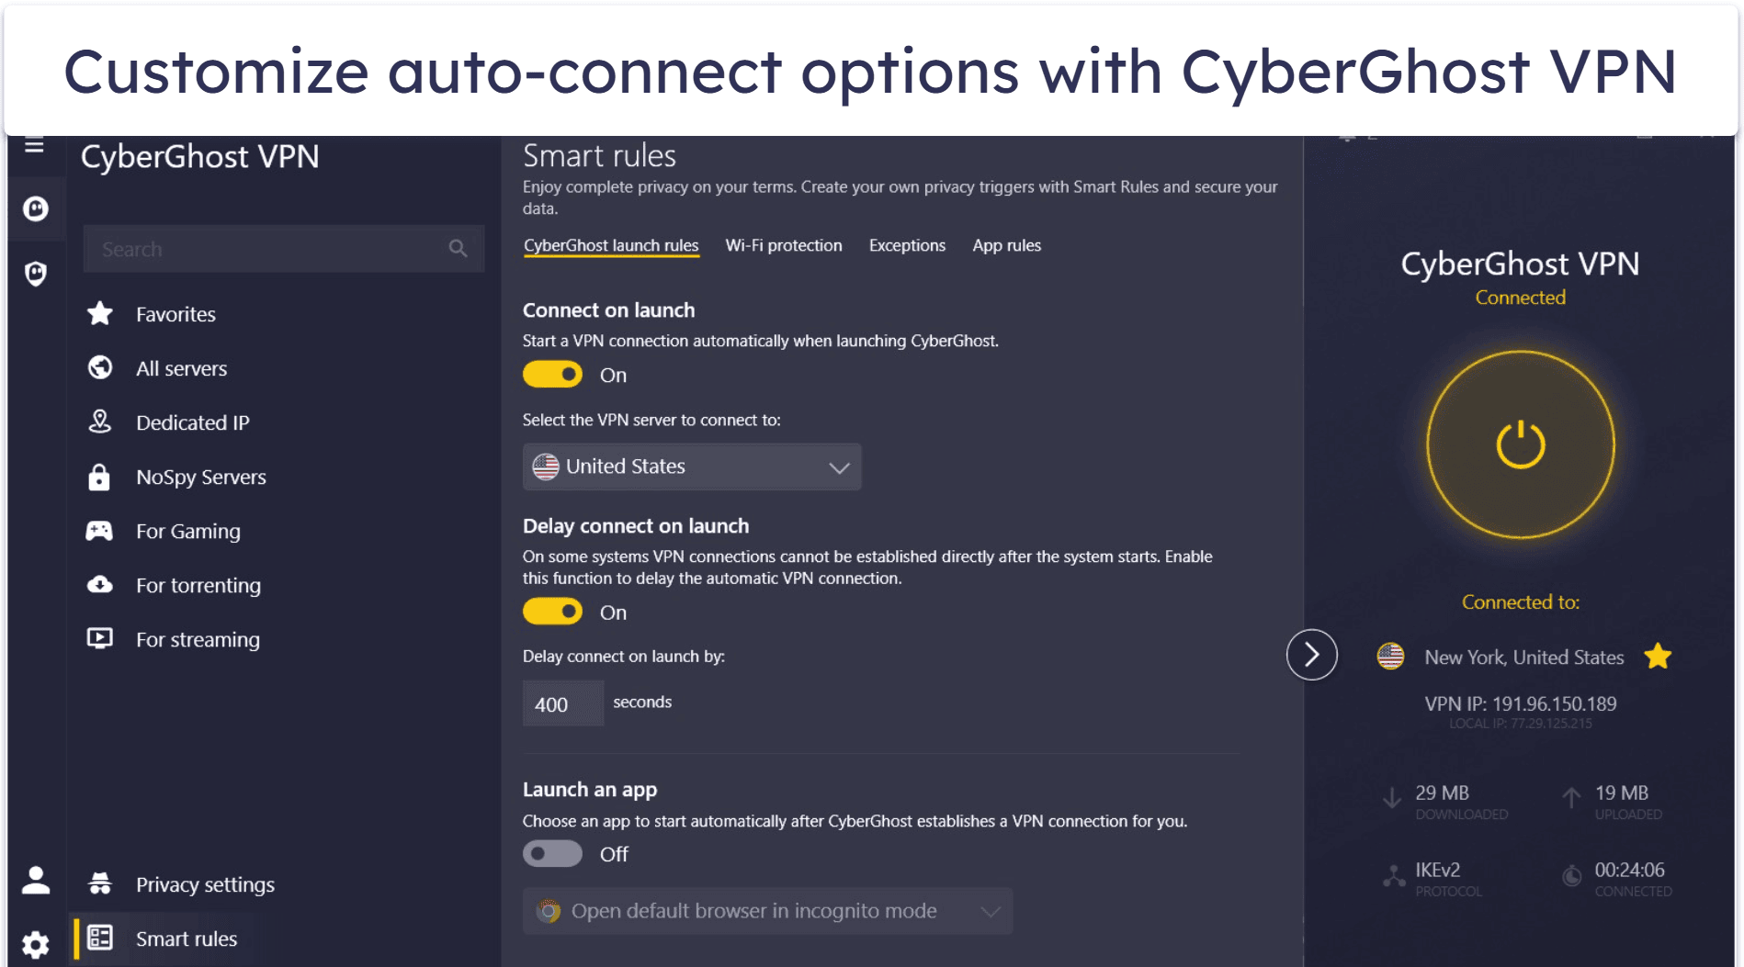Open the App rules tab

pos(1006,245)
